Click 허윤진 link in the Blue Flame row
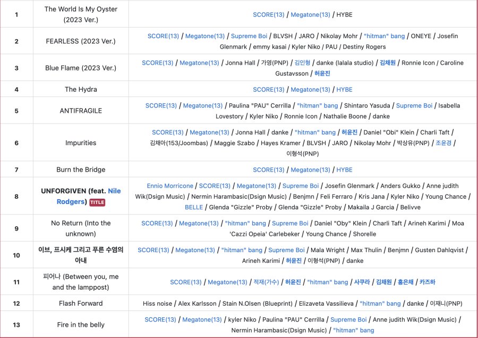 tap(322, 74)
